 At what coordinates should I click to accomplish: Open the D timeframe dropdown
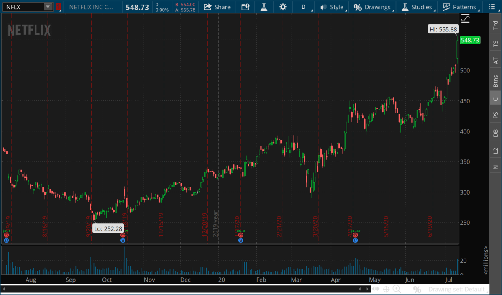click(304, 7)
